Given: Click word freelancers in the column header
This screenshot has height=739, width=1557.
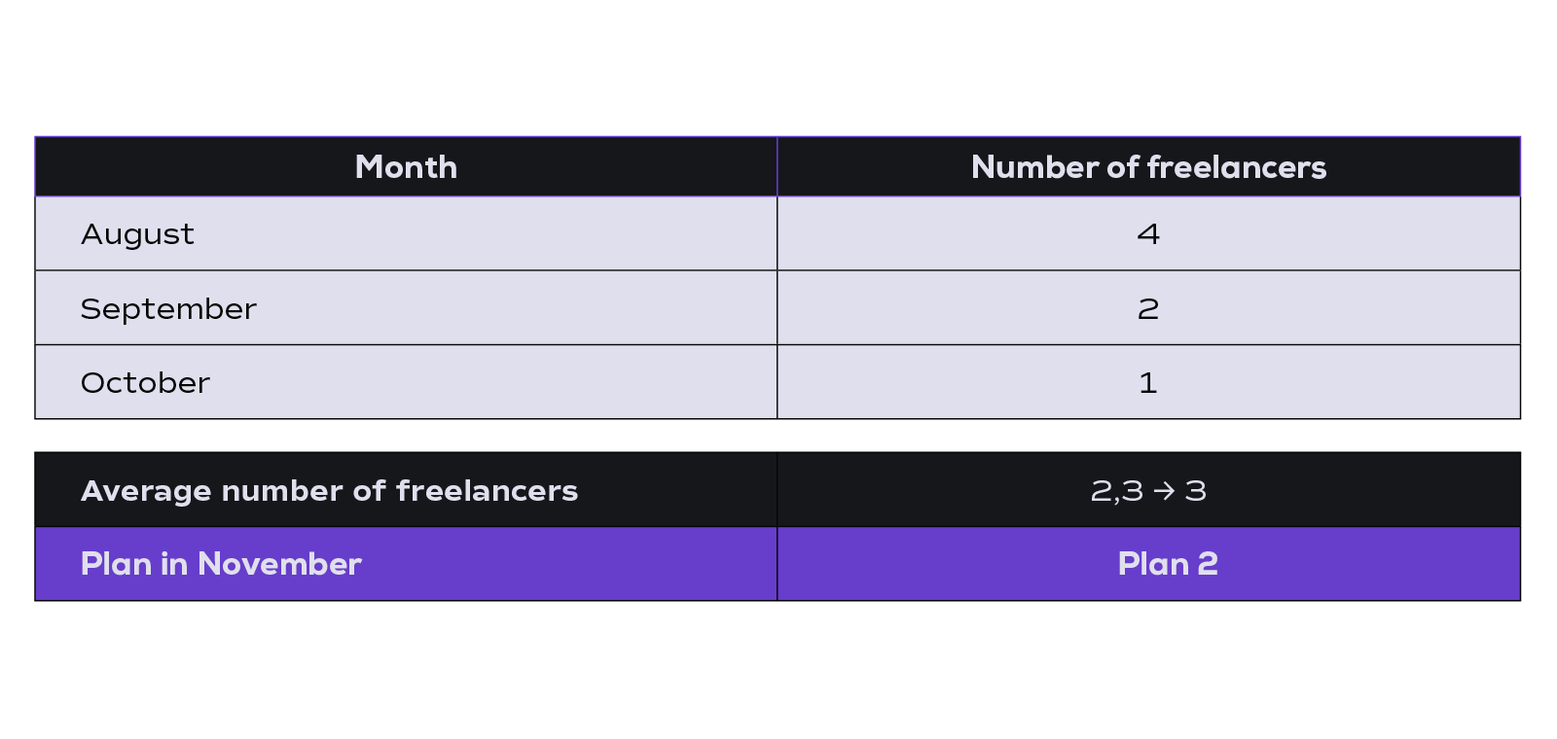Looking at the screenshot, I should (x=1237, y=167).
